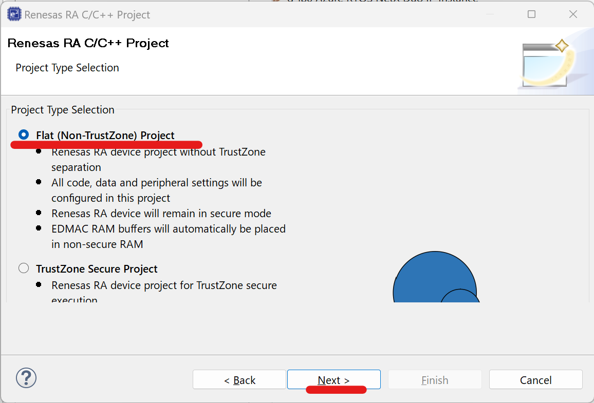
Task: Click 'Renesas RA device project for TrustZone secure' text
Action: (164, 285)
